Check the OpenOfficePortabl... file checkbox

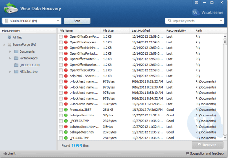tap(61, 54)
